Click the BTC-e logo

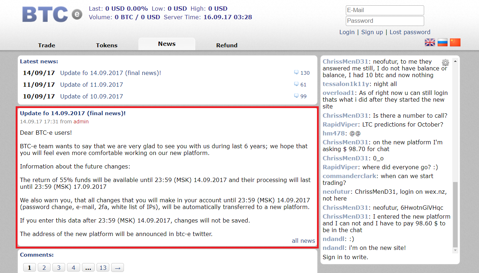52,14
